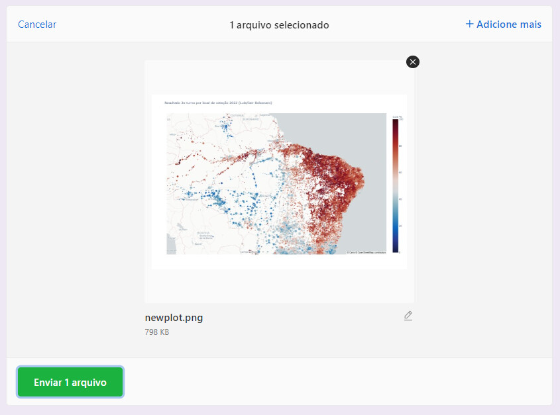
Task: Click the chart title text in the preview
Action: click(x=218, y=103)
